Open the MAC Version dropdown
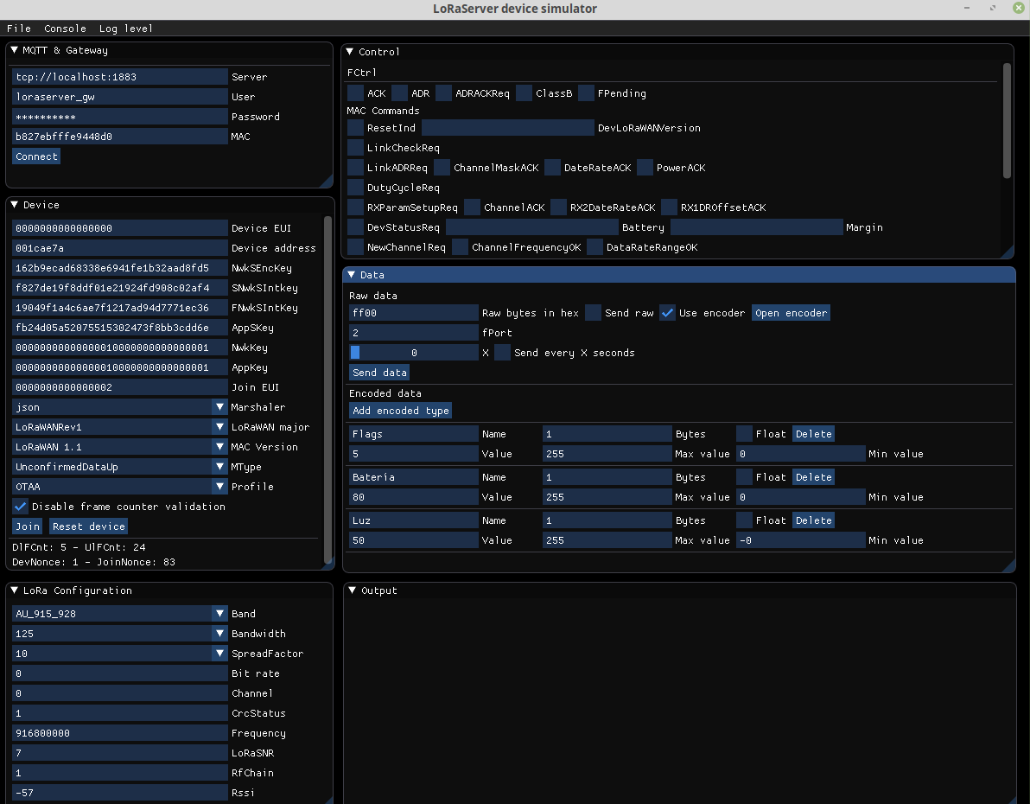Viewport: 1030px width, 804px height. [x=220, y=446]
